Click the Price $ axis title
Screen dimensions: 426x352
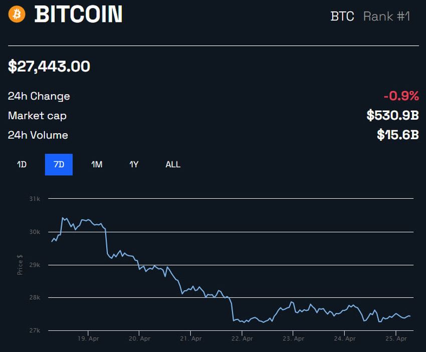[21, 265]
